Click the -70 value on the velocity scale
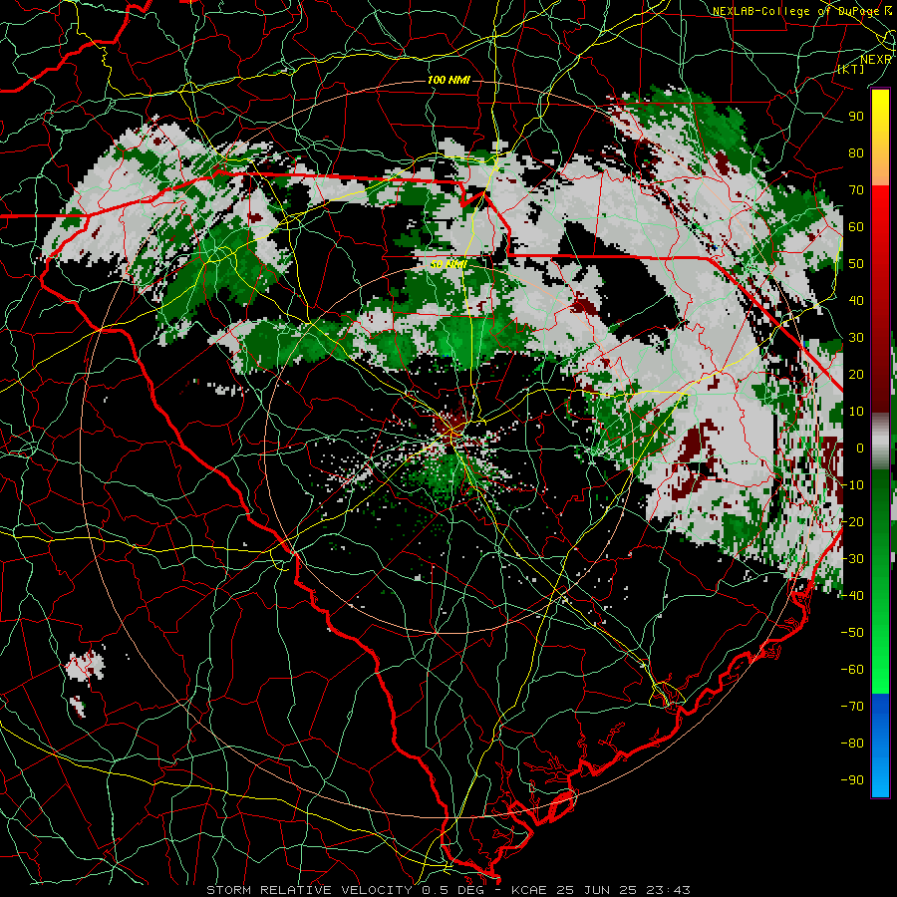The height and width of the screenshot is (897, 897). tap(852, 707)
